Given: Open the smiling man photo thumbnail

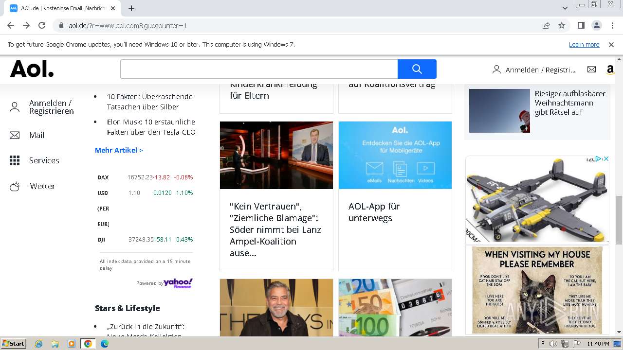Looking at the screenshot, I should coord(276,307).
